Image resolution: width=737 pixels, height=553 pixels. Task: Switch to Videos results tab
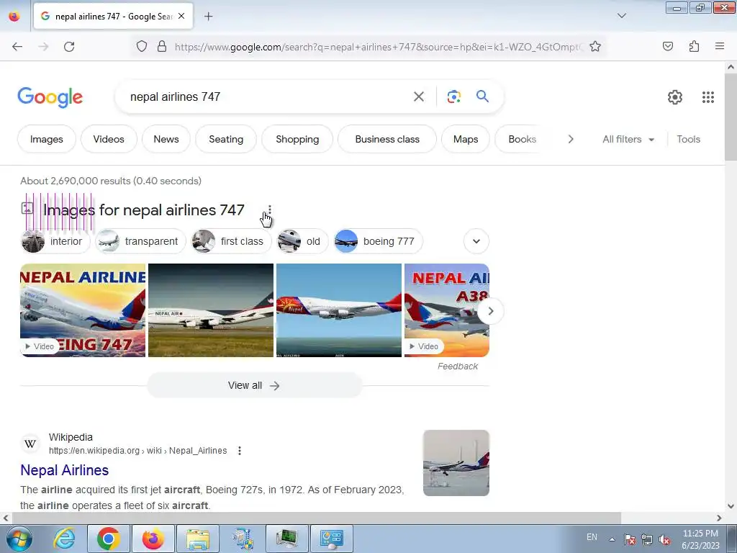point(109,139)
